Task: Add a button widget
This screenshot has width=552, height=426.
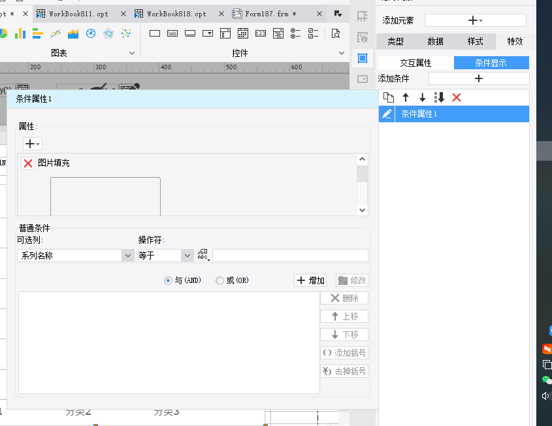Action: pos(190,33)
